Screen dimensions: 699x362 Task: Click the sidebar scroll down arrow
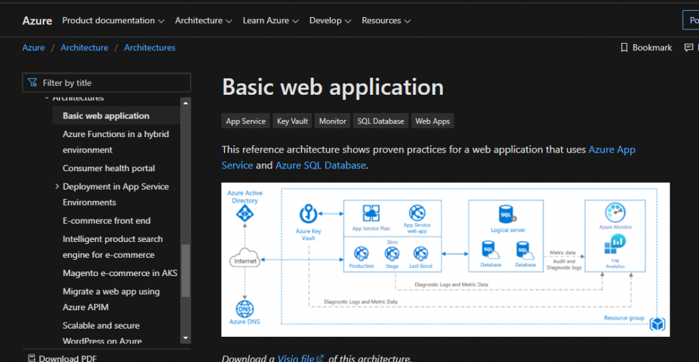coord(185,337)
